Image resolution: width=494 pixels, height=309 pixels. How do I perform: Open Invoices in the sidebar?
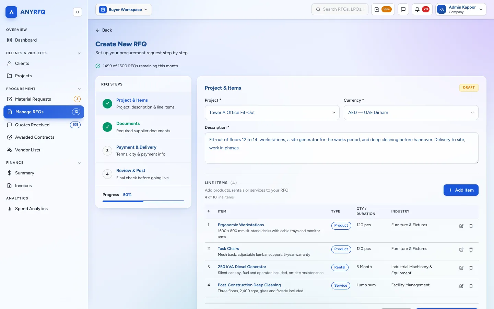[x=44, y=186]
